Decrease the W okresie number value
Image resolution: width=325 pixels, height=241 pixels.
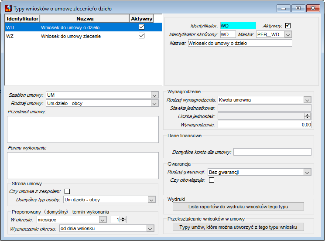pos(123,221)
